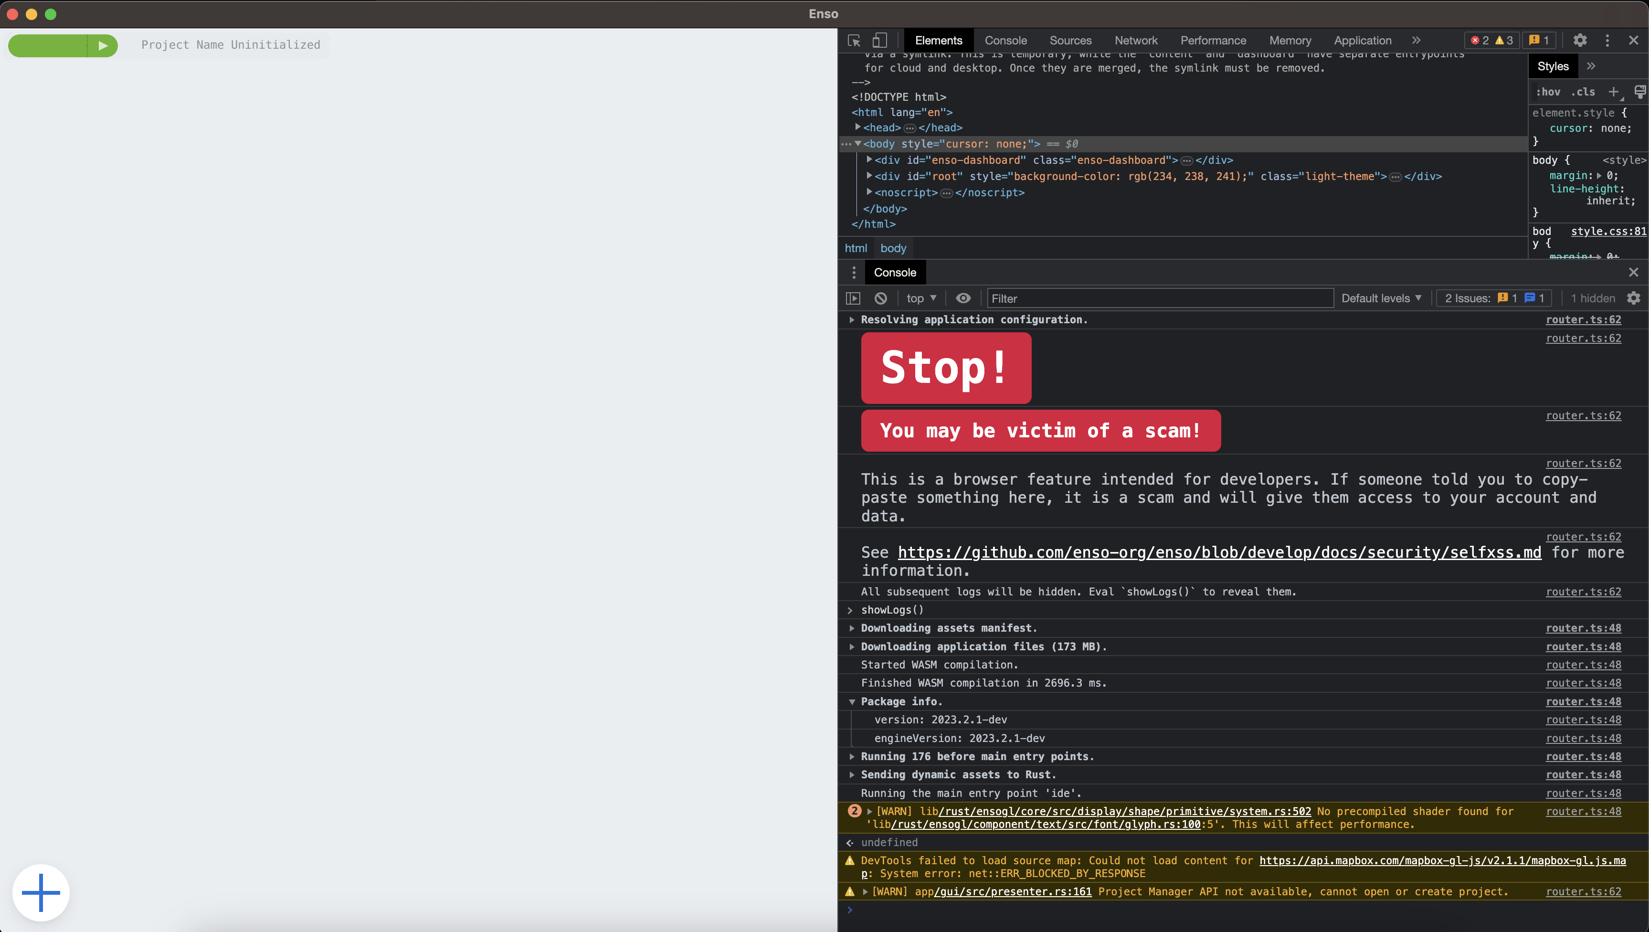Screen dimensions: 1649x932
Task: Open console sidebar panel icon
Action: pos(853,298)
